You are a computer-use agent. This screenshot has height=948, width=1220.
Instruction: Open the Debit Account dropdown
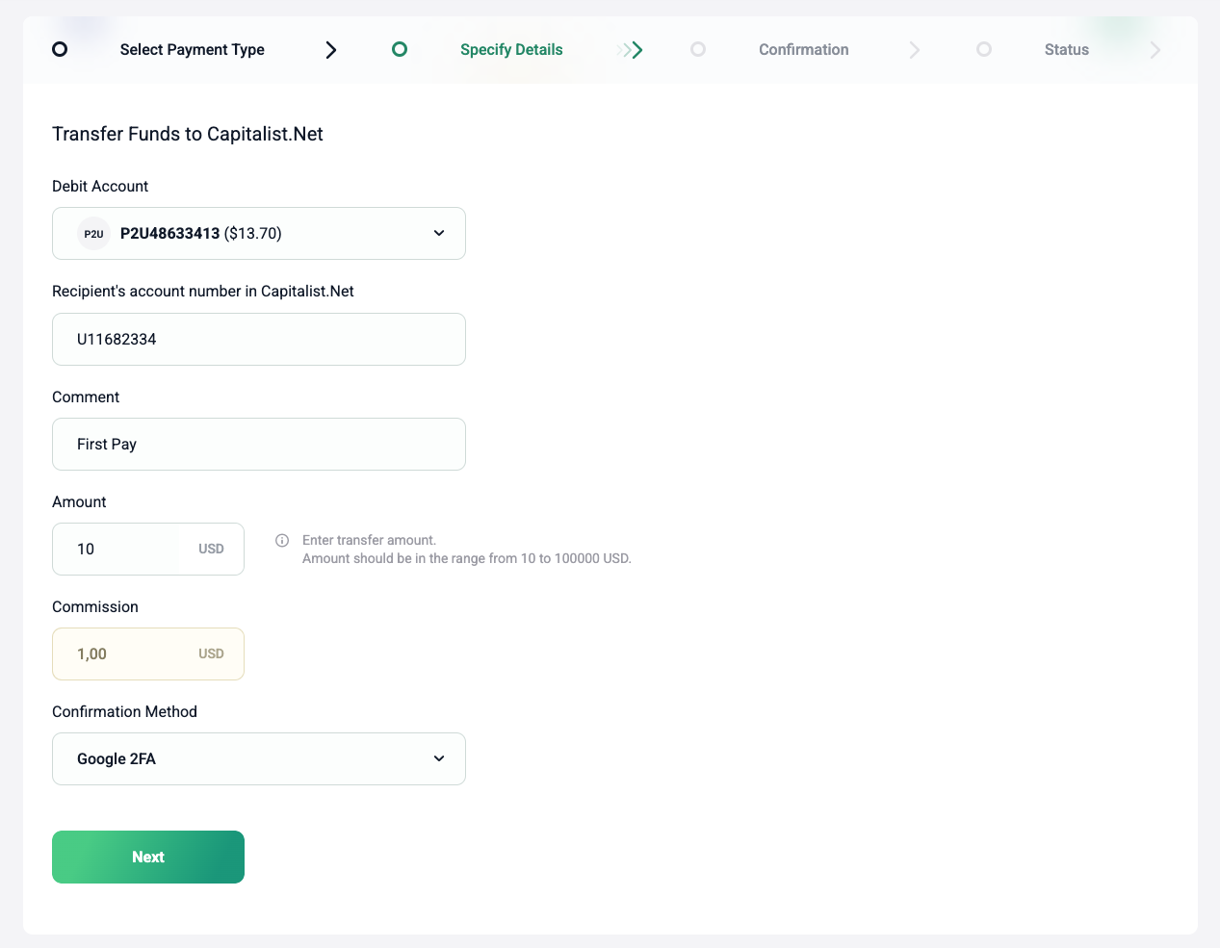(x=259, y=234)
